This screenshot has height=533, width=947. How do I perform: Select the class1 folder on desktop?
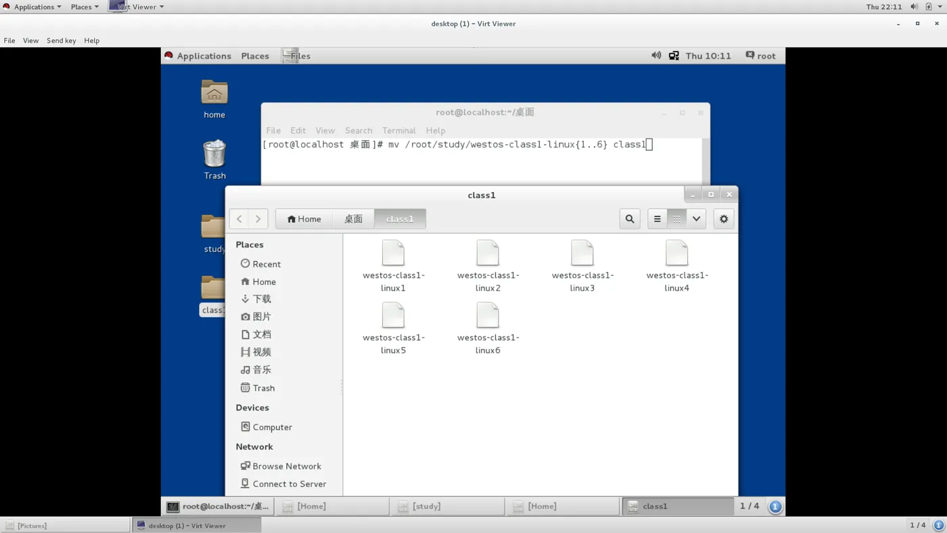coord(213,288)
